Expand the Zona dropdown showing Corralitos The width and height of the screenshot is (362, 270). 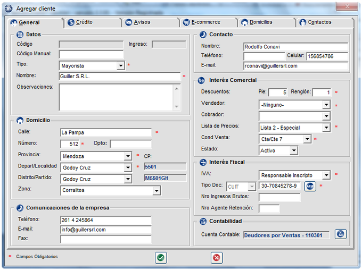pos(157,191)
